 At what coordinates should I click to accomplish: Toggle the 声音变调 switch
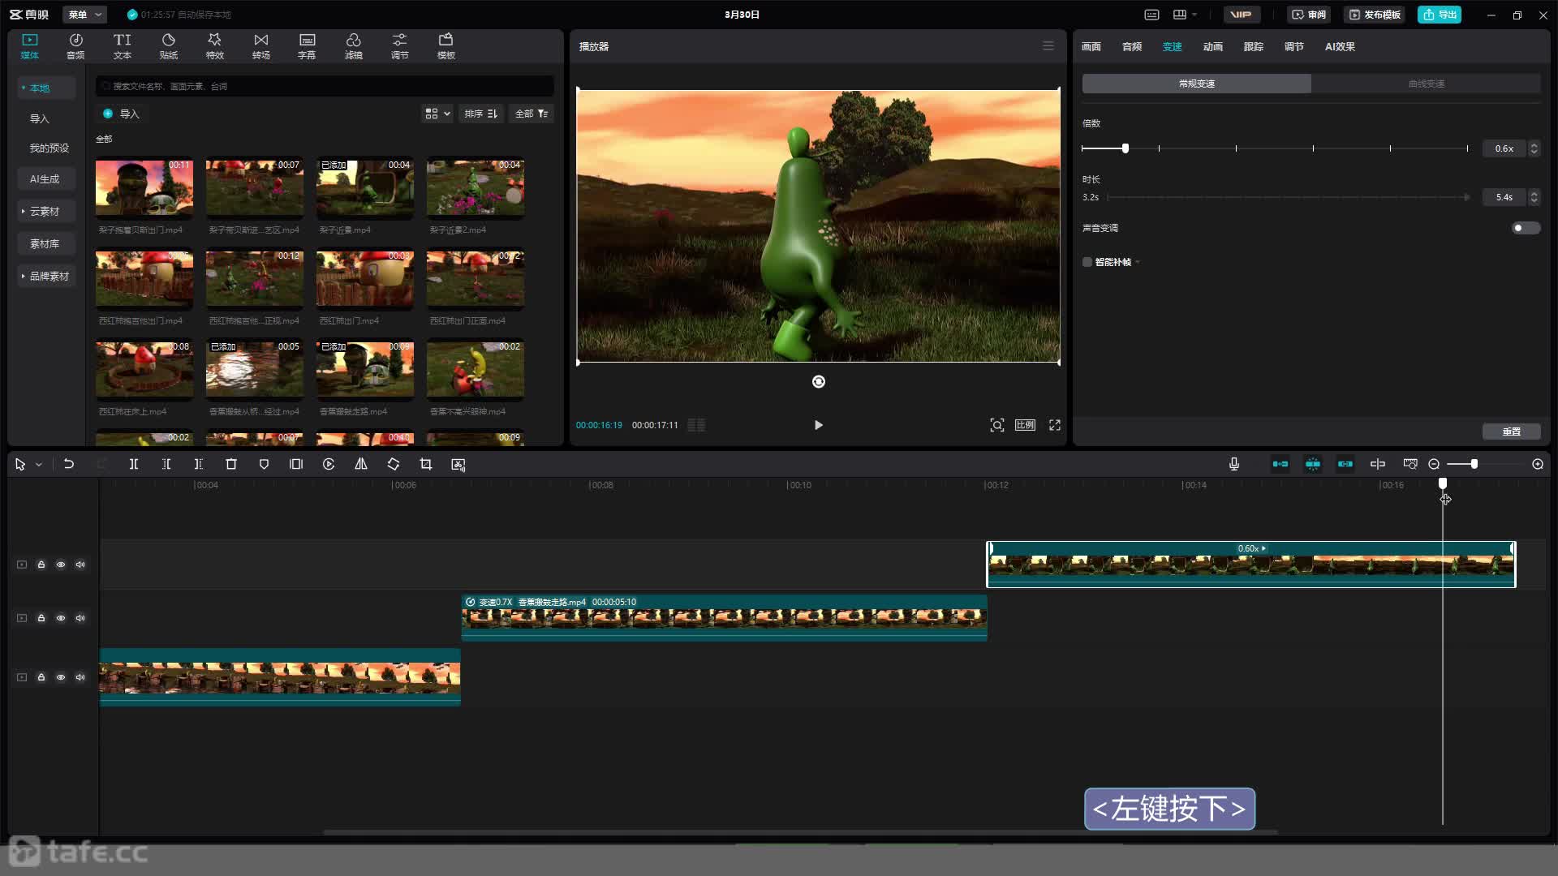click(1526, 228)
